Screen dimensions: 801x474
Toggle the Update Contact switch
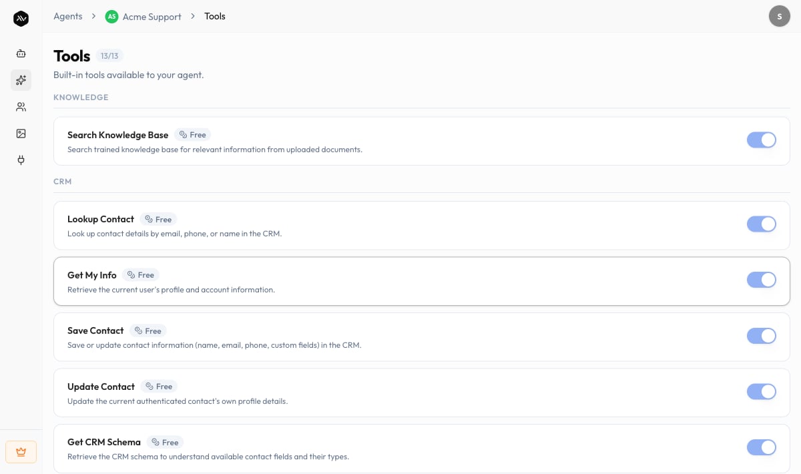pyautogui.click(x=762, y=391)
